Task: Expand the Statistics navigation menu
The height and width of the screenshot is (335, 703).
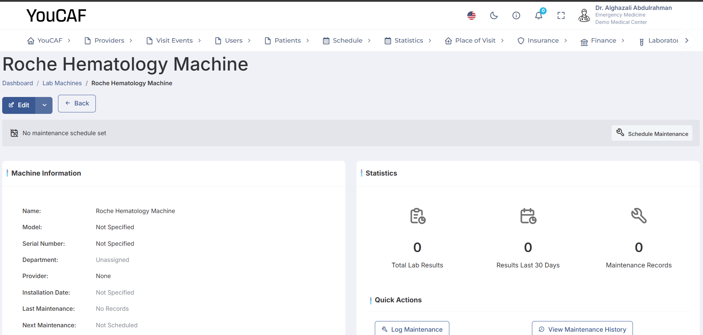Action: coord(408,40)
